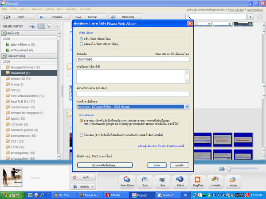The width and height of the screenshot is (266, 199).
Task: Click the album description text area
Action: 133,77
